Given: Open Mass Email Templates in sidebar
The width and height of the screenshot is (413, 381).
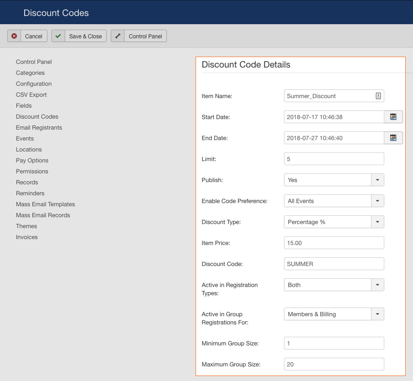Looking at the screenshot, I should point(45,204).
